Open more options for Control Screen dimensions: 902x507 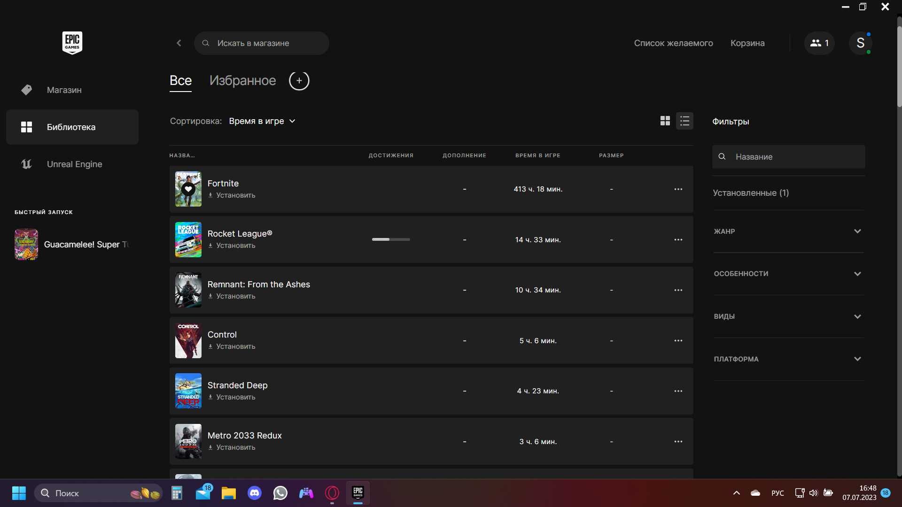pyautogui.click(x=678, y=341)
